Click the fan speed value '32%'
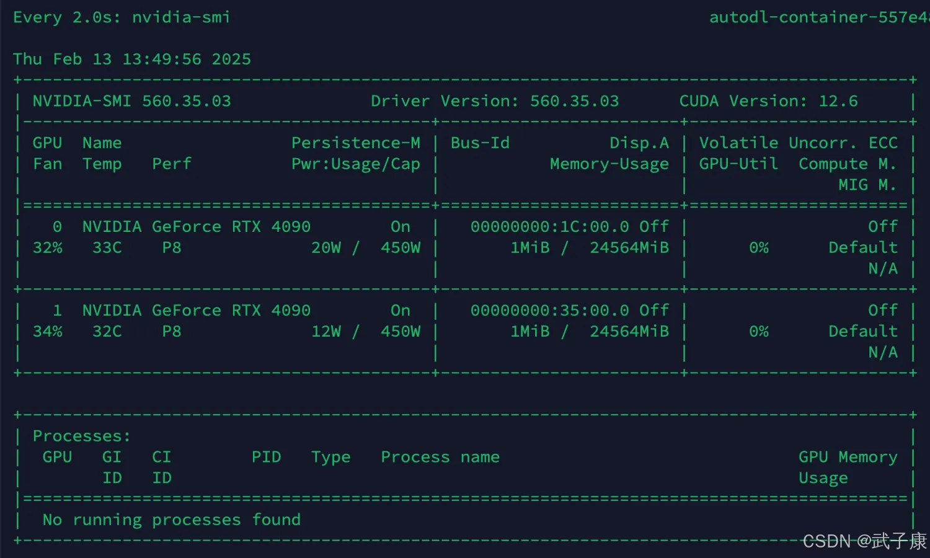The height and width of the screenshot is (558, 930). pyautogui.click(x=47, y=248)
